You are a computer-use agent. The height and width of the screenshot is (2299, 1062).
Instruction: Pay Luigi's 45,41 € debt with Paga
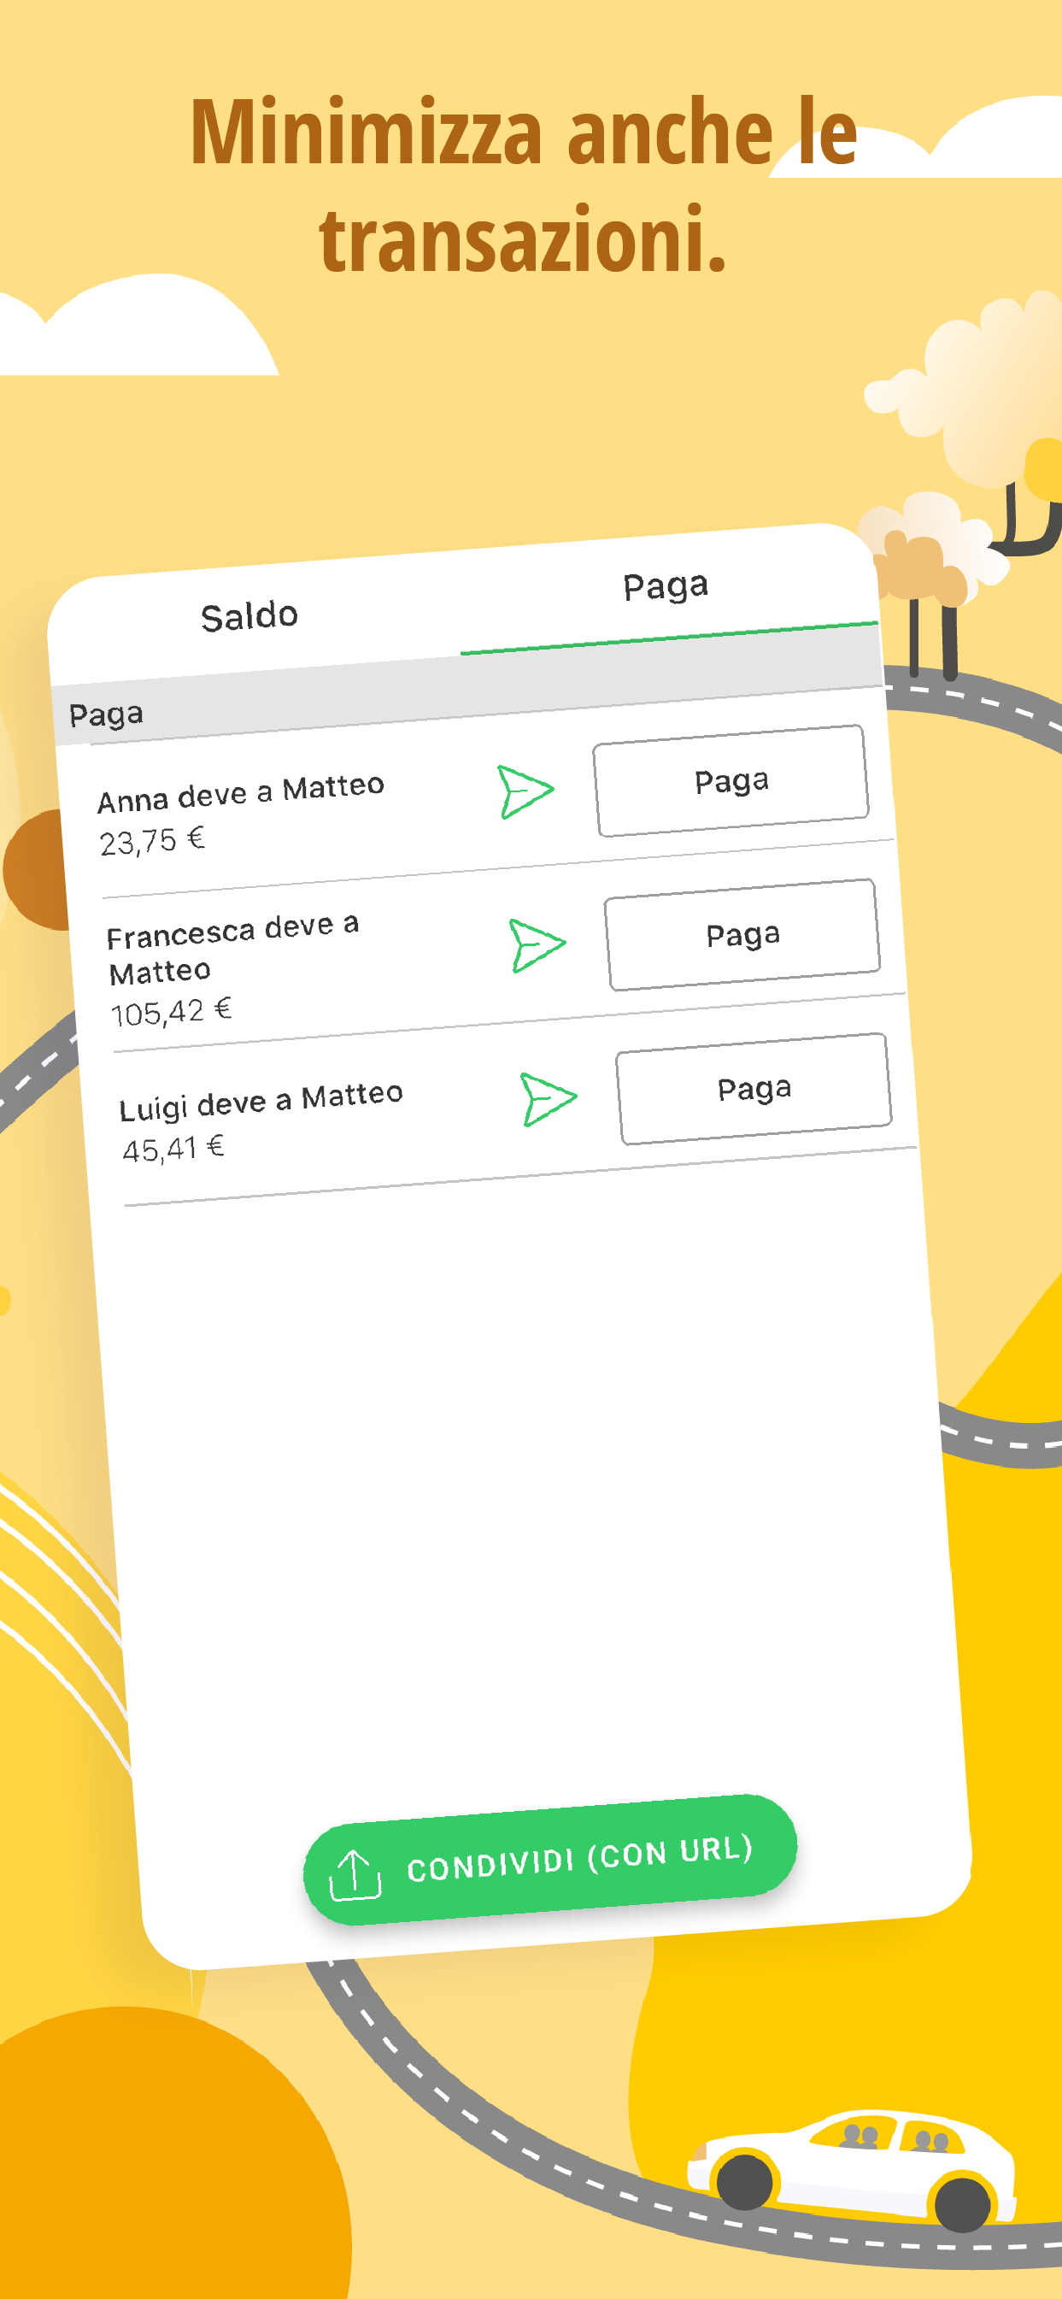click(754, 1089)
